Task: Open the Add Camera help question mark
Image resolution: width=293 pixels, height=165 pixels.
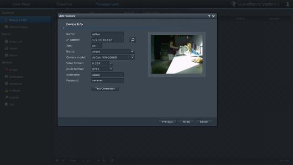Action: (x=209, y=16)
